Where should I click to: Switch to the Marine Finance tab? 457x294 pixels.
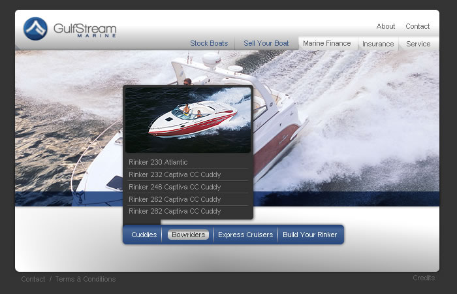326,44
